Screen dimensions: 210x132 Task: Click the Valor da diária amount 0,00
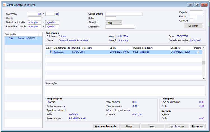point(135,102)
